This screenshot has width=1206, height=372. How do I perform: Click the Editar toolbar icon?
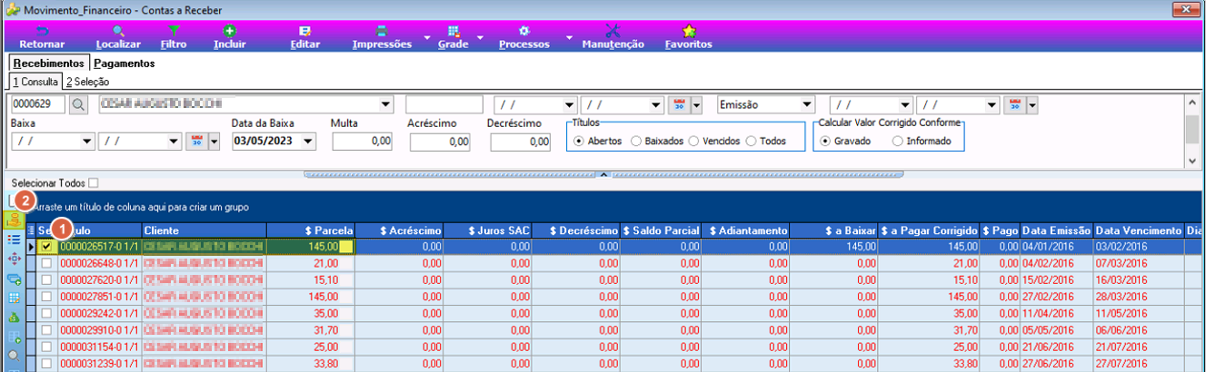(304, 31)
